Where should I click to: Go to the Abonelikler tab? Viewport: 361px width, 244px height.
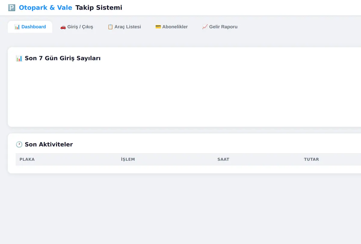point(171,27)
